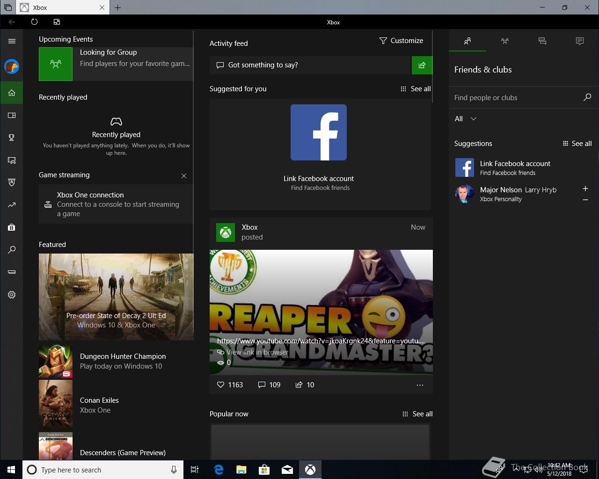Launch Edge from taskbar
599x479 pixels.
219,470
